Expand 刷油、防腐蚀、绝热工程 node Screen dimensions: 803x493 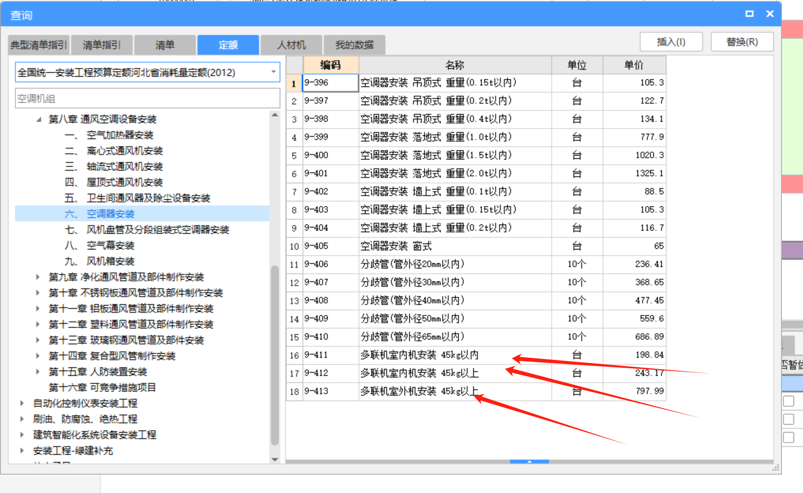[22, 419]
